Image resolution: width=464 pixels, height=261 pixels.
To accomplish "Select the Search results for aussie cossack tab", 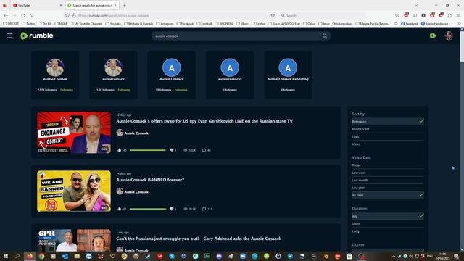I will 92,5.
